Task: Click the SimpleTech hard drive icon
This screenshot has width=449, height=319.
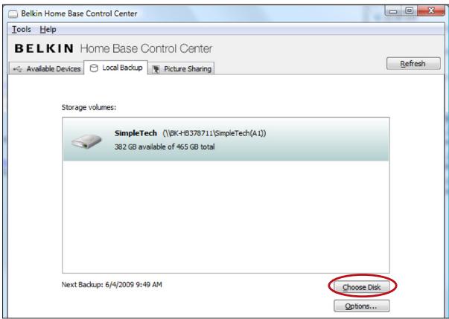Action: 87,141
